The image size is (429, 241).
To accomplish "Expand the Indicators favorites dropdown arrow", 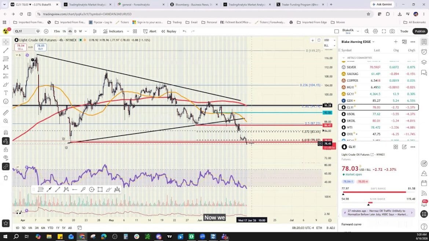I will [128, 31].
